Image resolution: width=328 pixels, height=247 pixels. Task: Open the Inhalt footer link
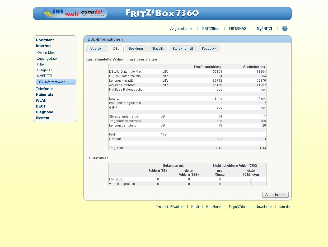195,207
